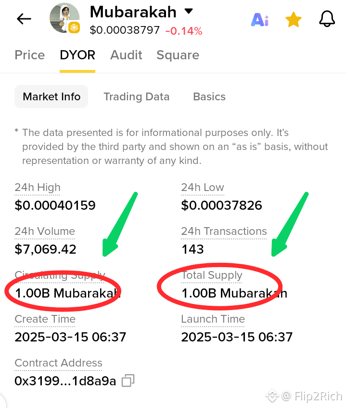Select the DYOR tab
Screen dimensions: 346x408
(x=77, y=55)
